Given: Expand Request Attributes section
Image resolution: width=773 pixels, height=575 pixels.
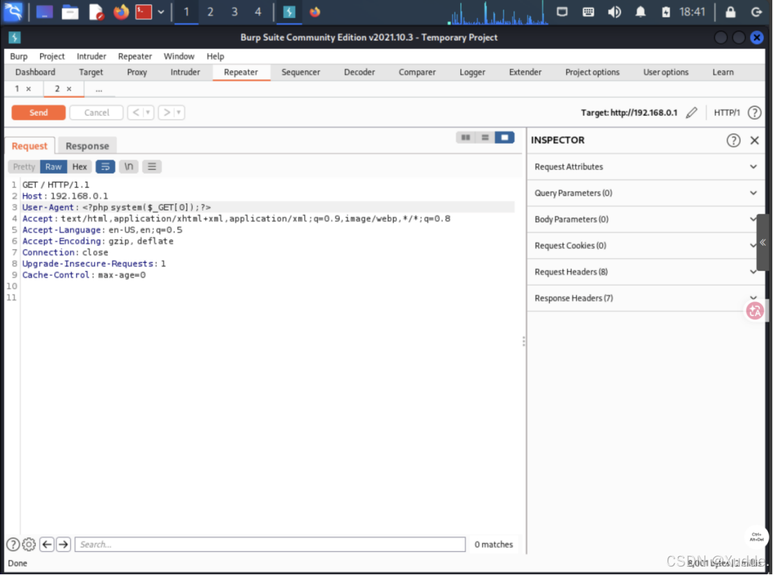Looking at the screenshot, I should 646,167.
